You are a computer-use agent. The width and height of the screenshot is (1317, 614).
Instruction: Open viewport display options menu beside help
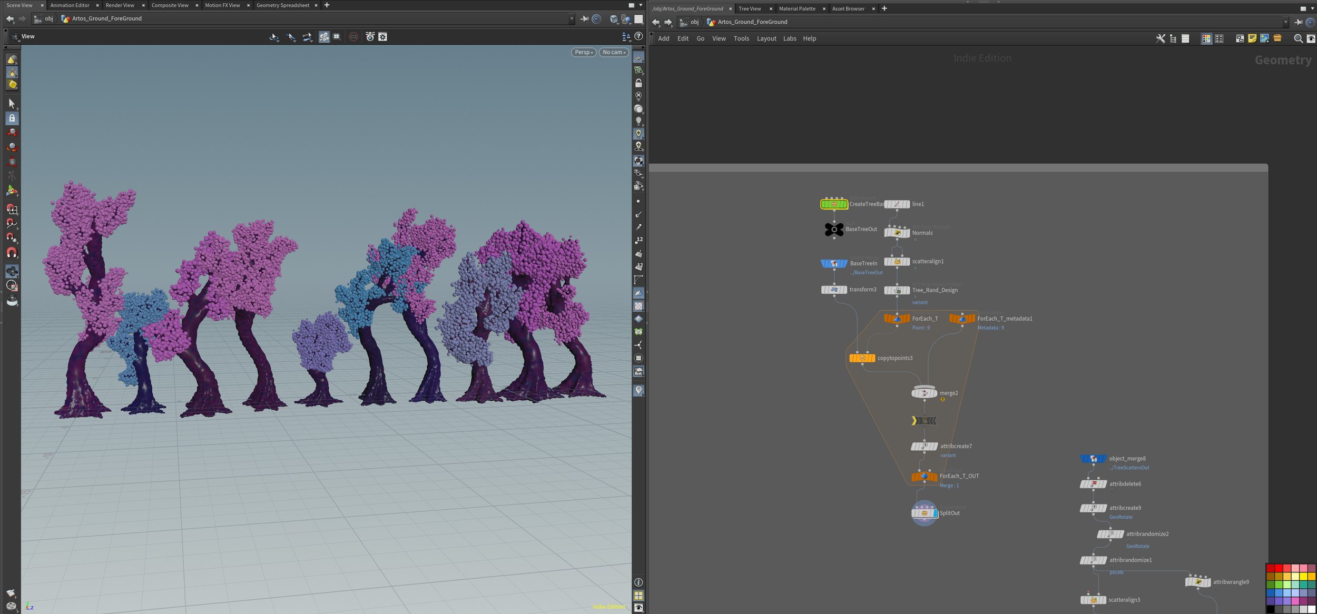pos(626,36)
